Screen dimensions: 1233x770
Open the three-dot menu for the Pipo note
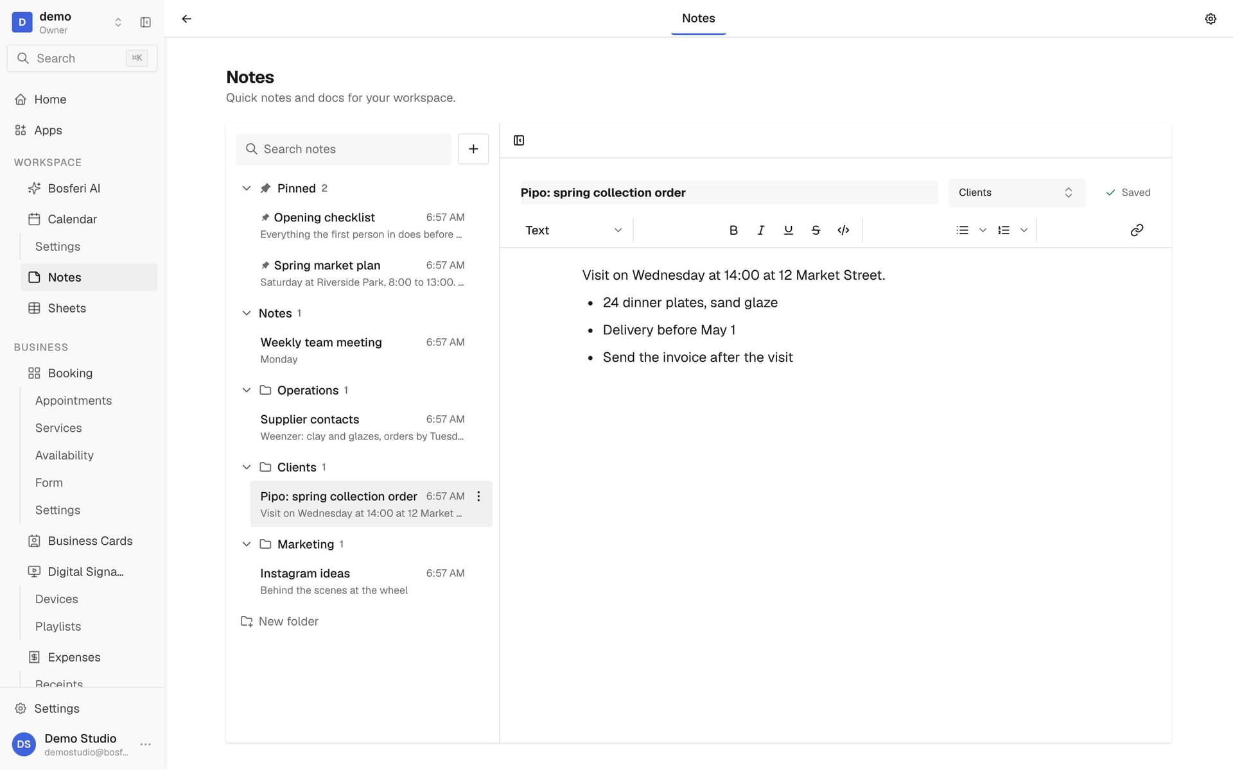point(478,497)
